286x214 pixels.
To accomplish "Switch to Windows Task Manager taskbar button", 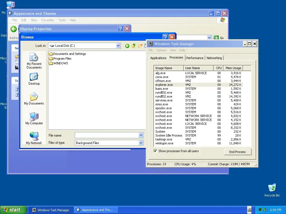I will [x=51, y=210].
